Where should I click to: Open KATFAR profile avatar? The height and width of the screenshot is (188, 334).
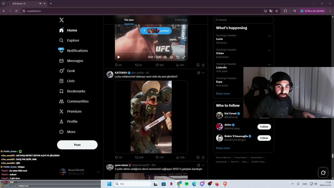point(110,74)
